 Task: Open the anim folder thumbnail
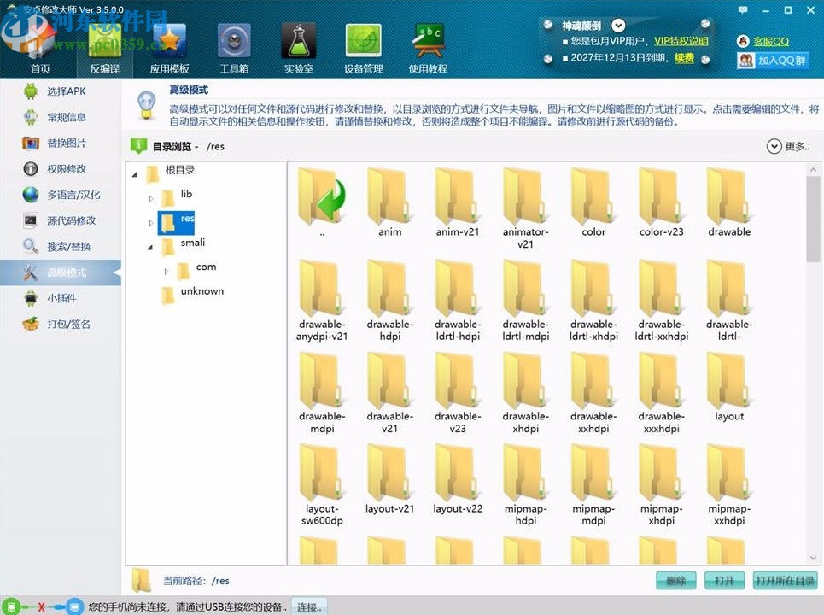pos(389,196)
